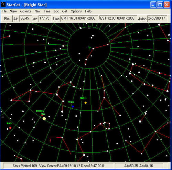The height and width of the screenshot is (170, 172).
Task: Click the Plot button
Action: [x=7, y=19]
